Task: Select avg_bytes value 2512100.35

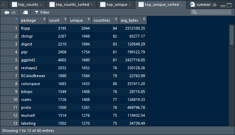Action: coord(135,28)
